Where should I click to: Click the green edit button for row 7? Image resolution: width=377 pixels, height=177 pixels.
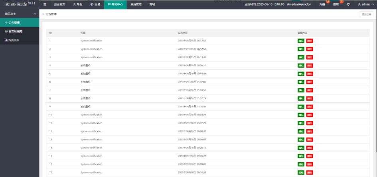[301, 90]
